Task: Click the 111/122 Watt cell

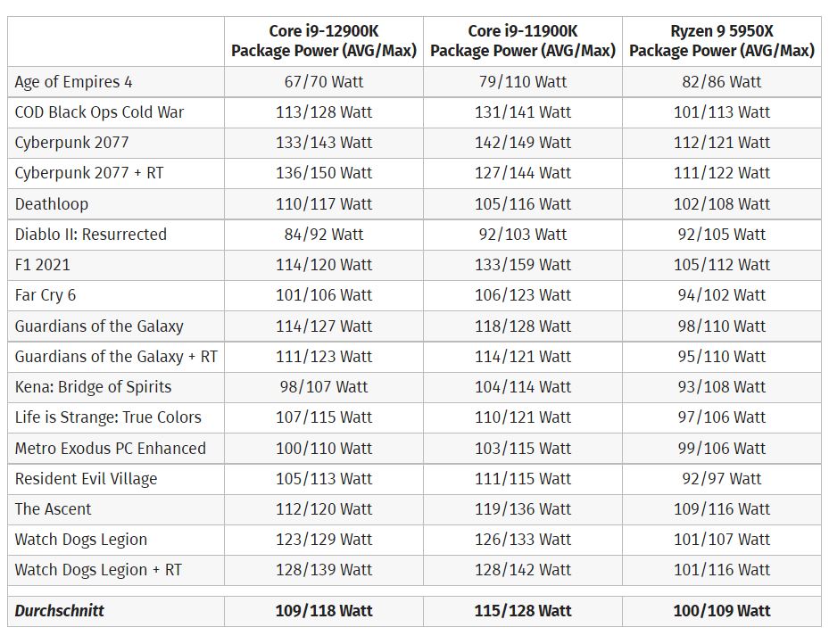Action: [722, 173]
